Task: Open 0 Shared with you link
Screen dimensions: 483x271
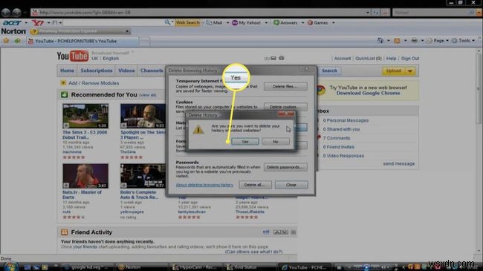Action: pyautogui.click(x=341, y=129)
